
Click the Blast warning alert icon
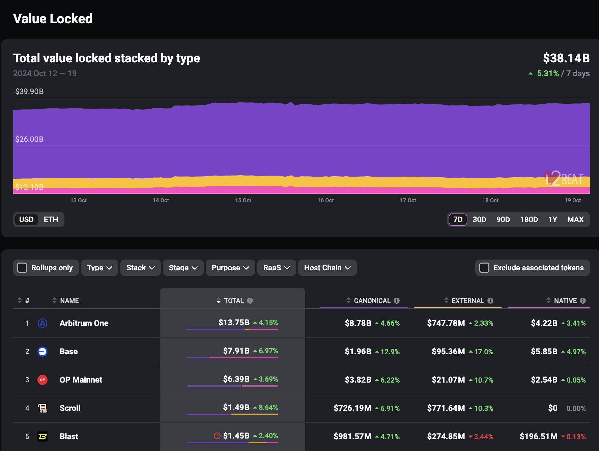point(217,436)
